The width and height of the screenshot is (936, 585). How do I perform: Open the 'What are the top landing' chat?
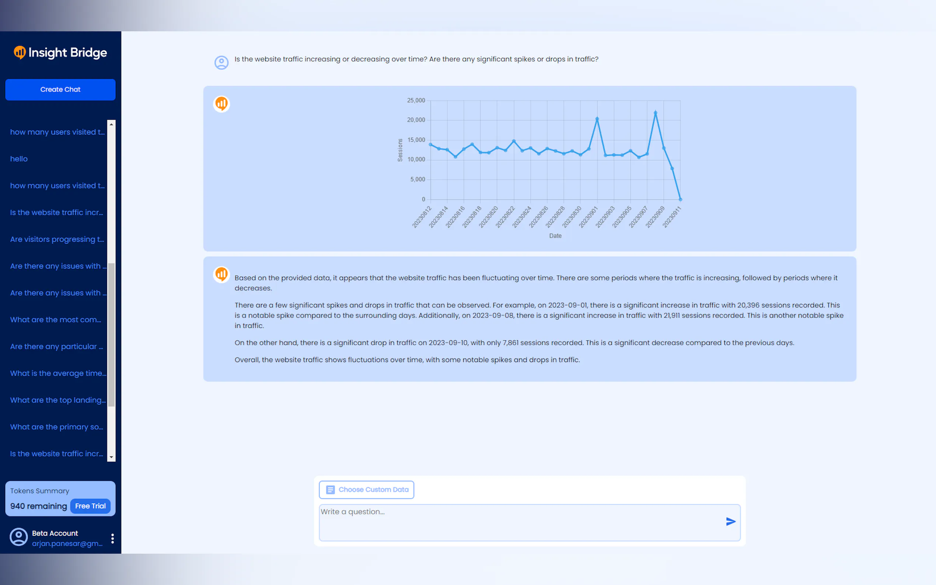click(57, 400)
